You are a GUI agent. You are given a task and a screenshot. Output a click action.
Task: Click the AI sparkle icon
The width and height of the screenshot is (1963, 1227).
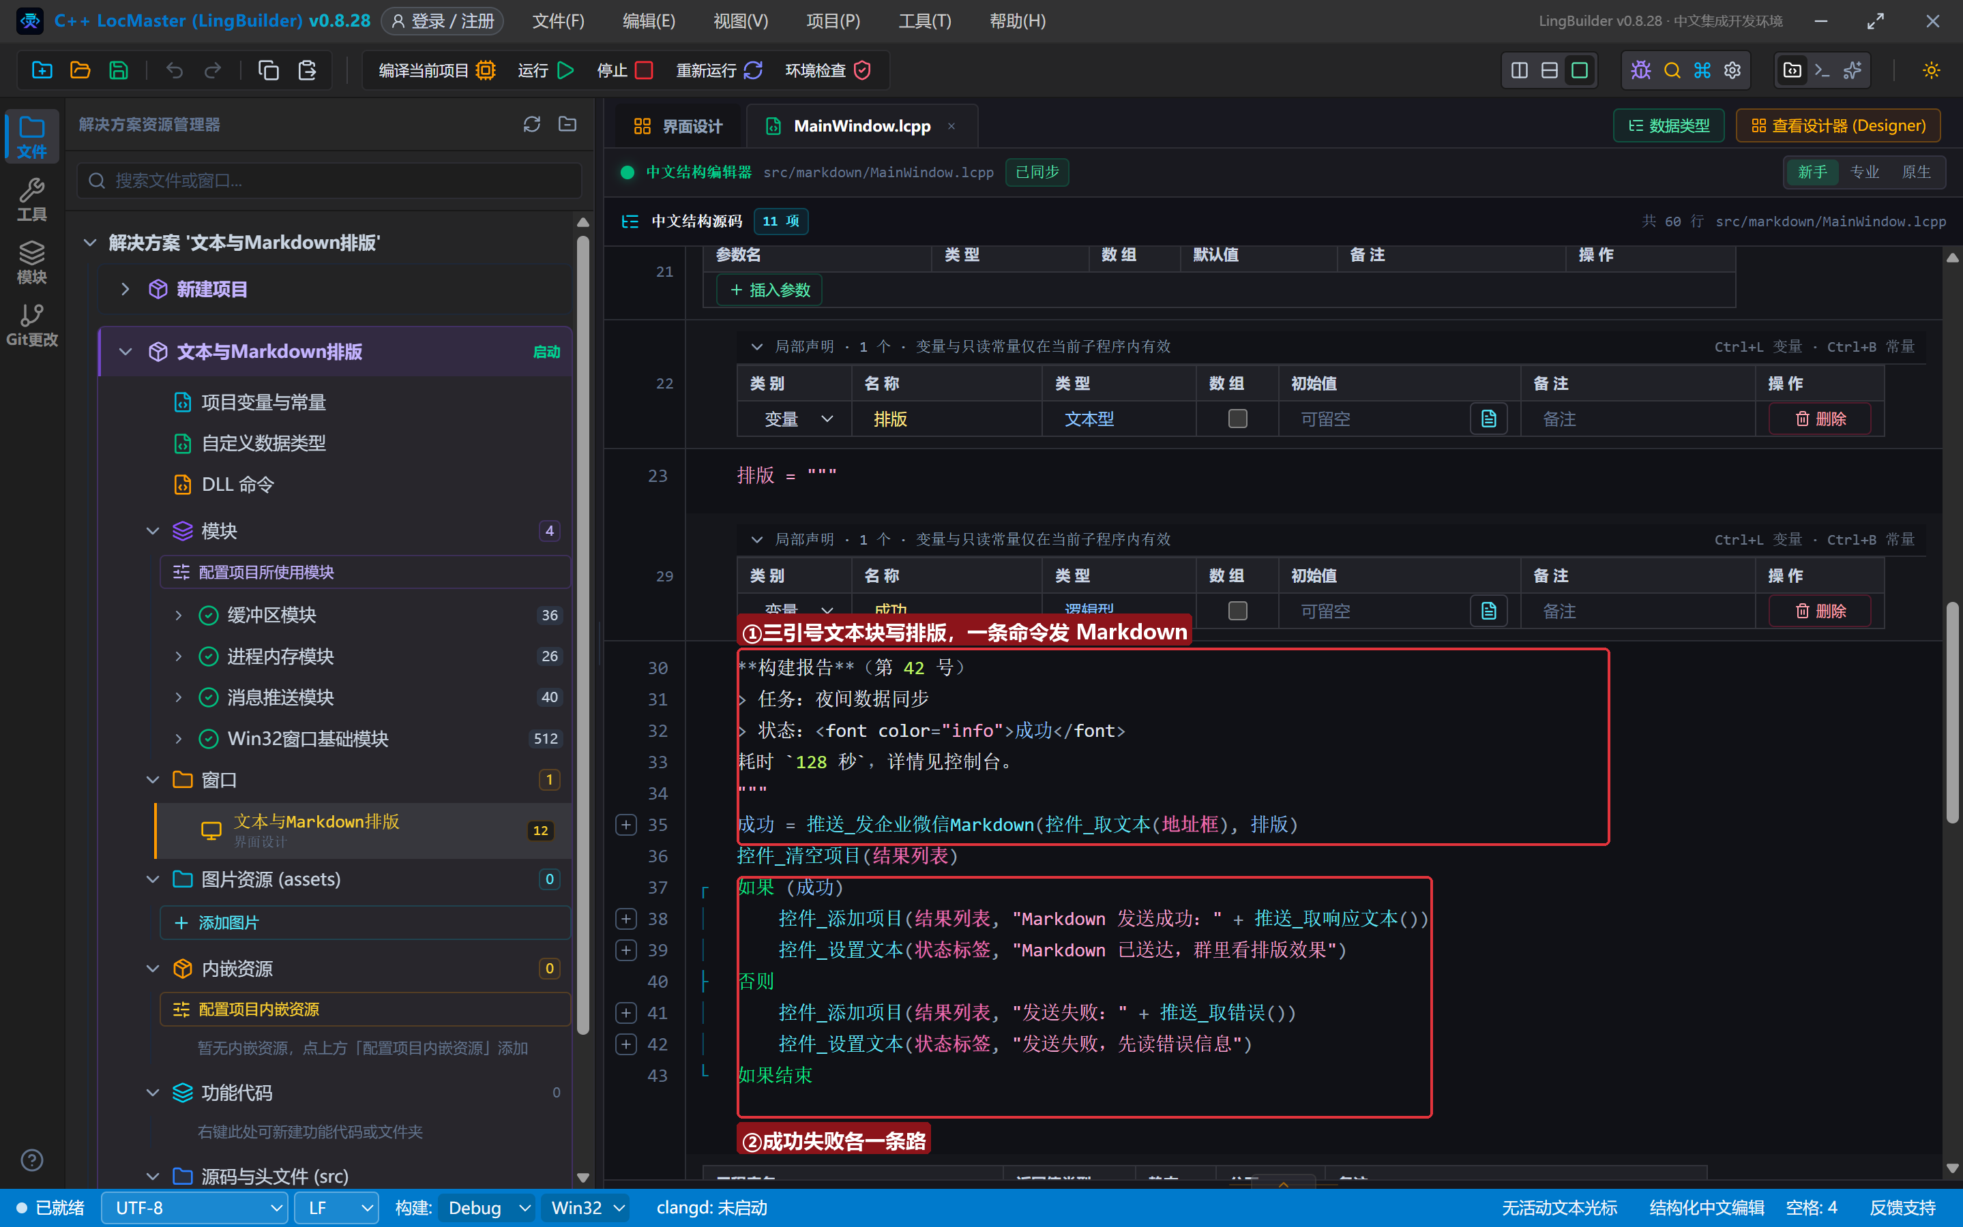1852,71
